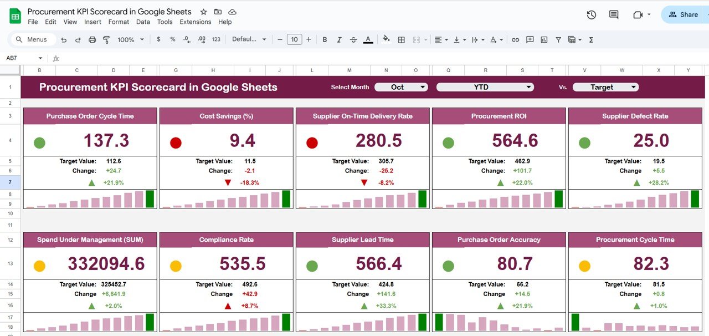Click the Decrease decimal places icon
This screenshot has width=709, height=336.
point(186,39)
